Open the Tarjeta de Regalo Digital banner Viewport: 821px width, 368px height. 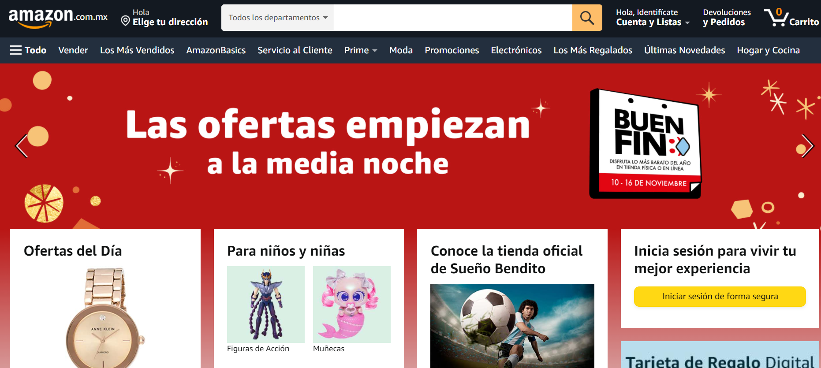(x=720, y=355)
